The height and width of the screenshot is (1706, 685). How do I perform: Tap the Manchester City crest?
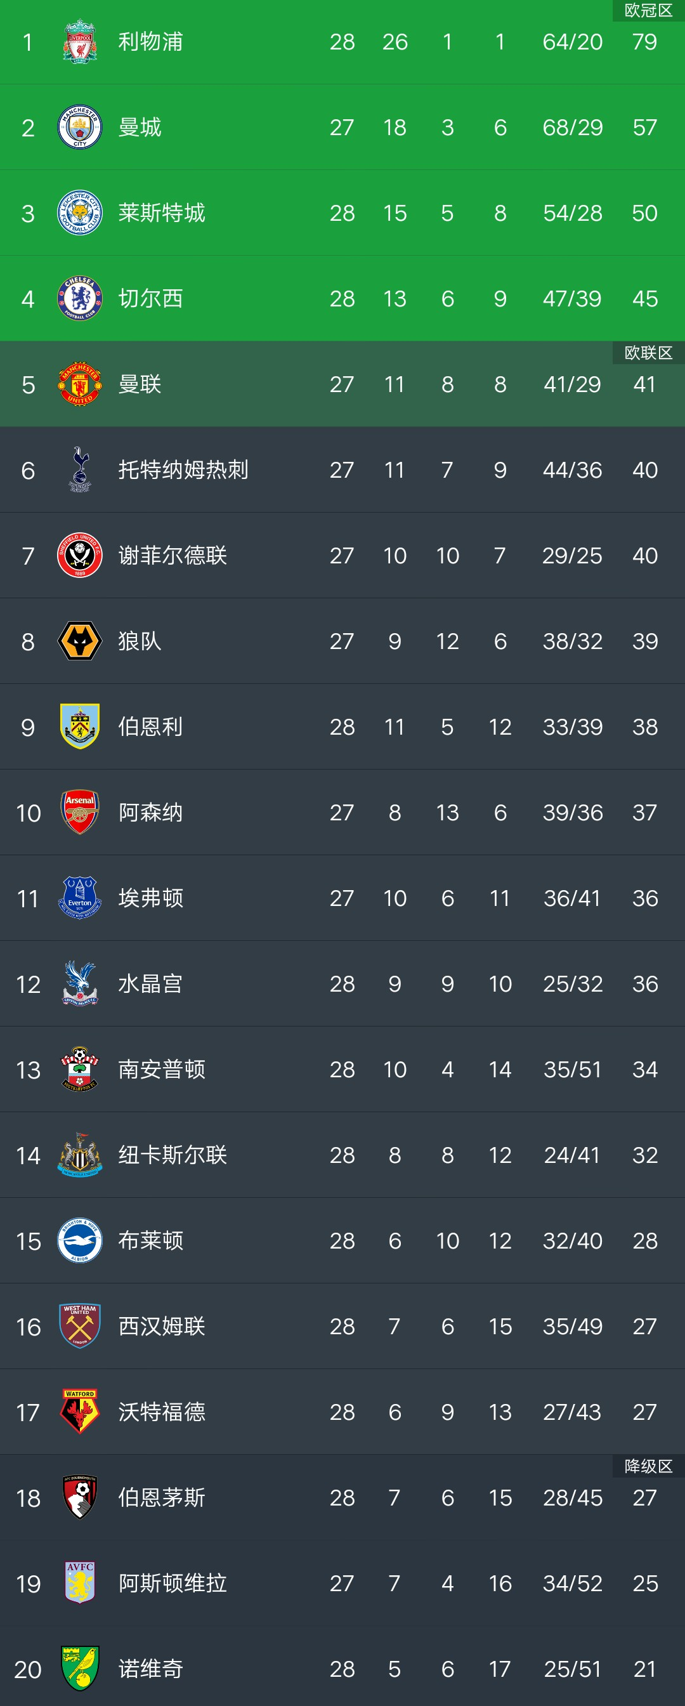(80, 127)
